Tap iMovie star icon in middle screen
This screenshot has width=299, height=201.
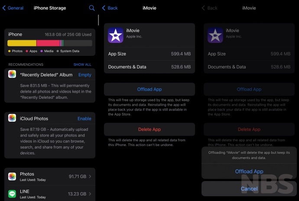pos(116,35)
